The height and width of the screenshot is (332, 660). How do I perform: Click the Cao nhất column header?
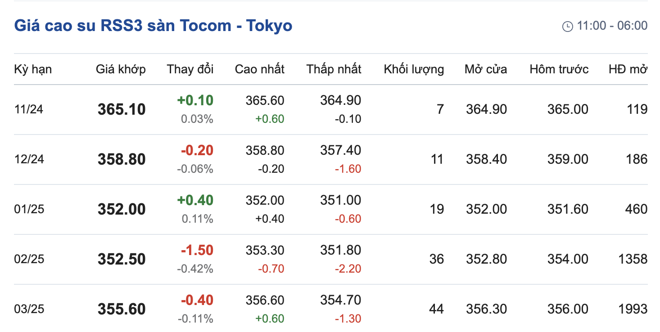[260, 69]
